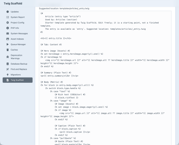Open Asset Indexes
Screen dimensions: 179x145
(18, 39)
